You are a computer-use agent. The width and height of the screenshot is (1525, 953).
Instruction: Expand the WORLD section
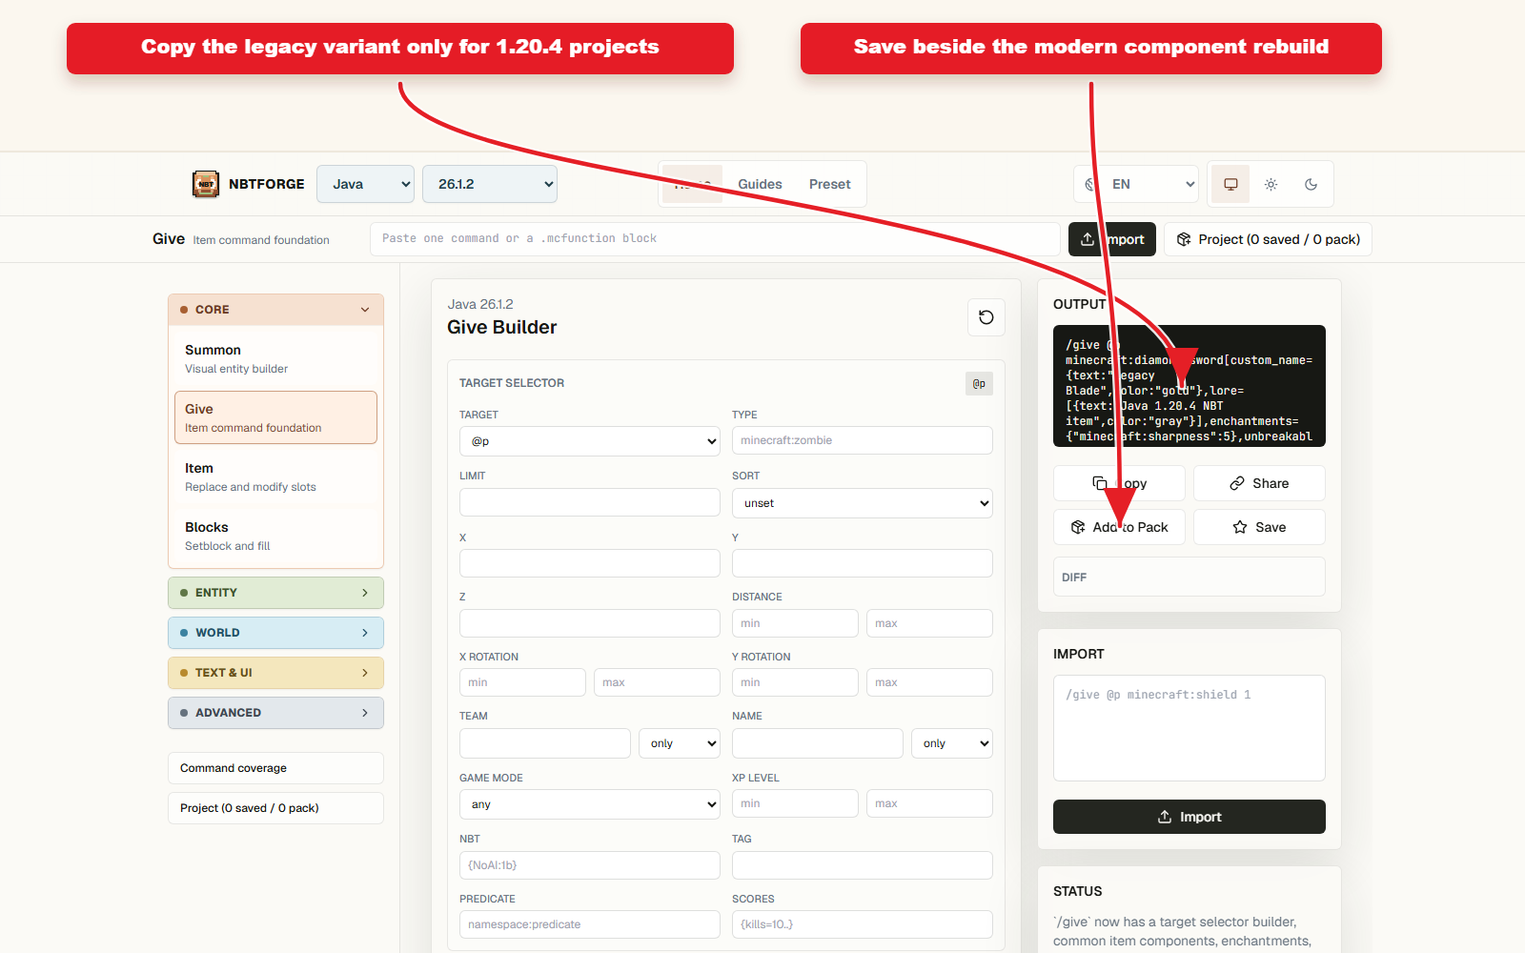pyautogui.click(x=275, y=633)
